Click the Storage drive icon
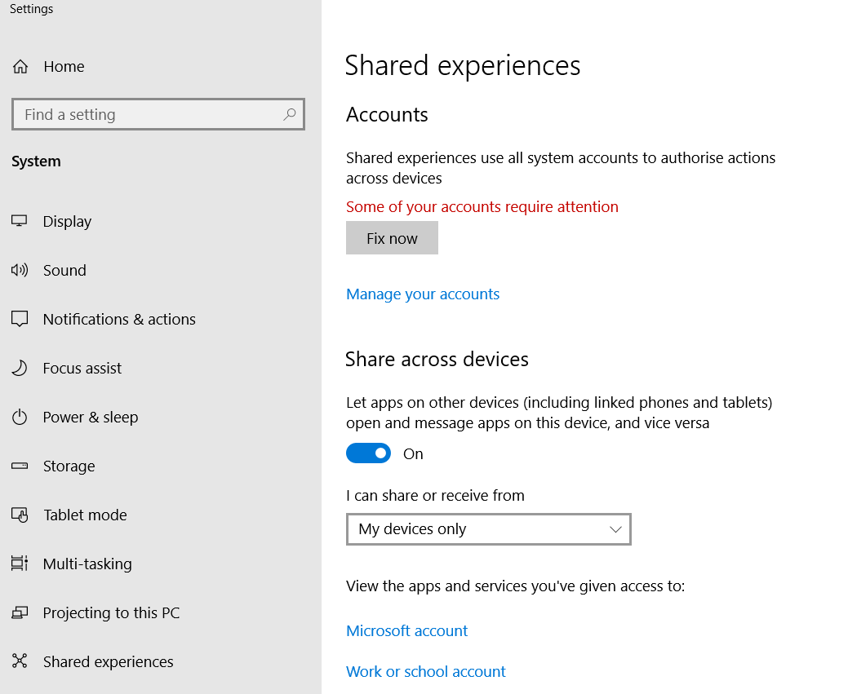 pyautogui.click(x=20, y=466)
